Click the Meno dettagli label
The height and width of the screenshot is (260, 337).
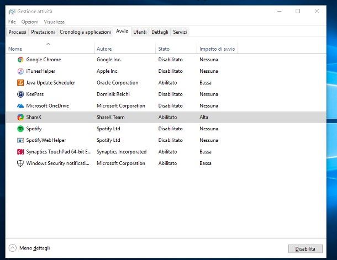[35, 248]
